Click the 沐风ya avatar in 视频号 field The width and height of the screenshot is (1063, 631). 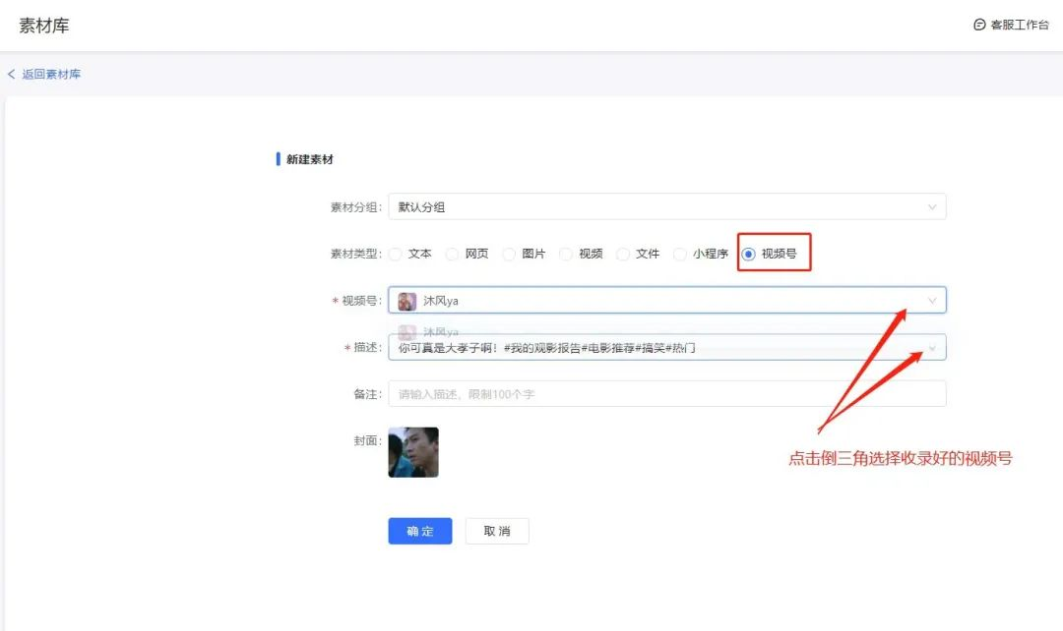tap(407, 301)
